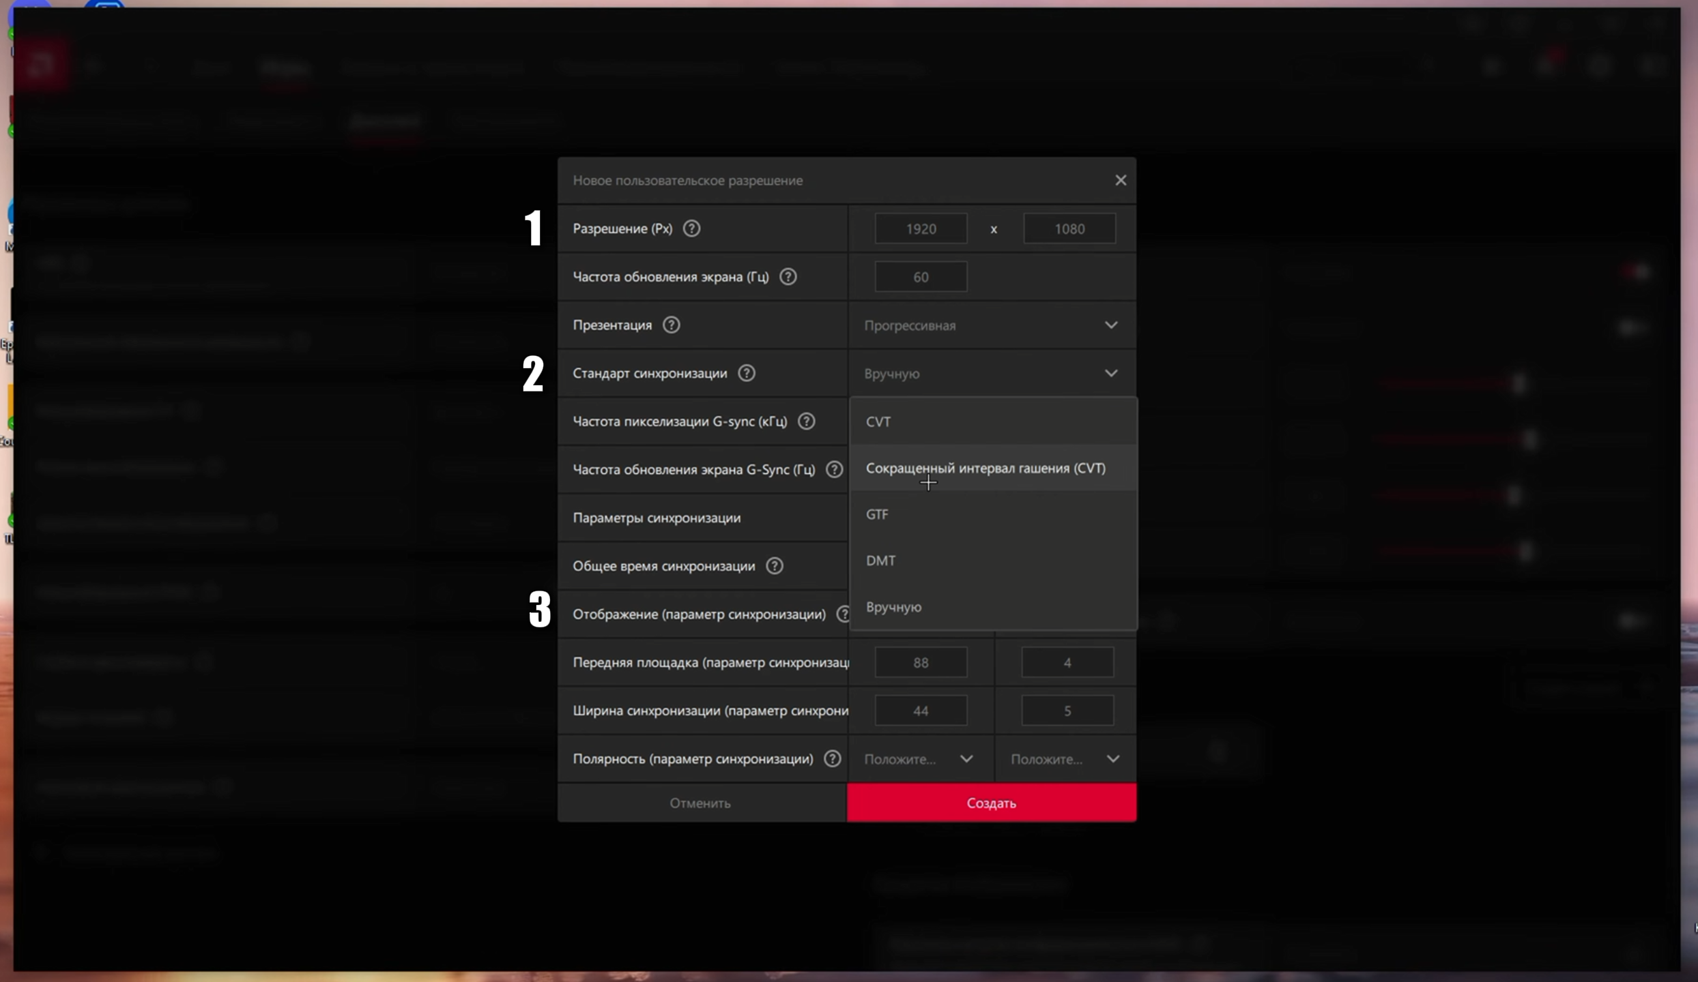Click help icon beside Частота обновления экрана (Гц)
The image size is (1698, 982).
(x=788, y=277)
